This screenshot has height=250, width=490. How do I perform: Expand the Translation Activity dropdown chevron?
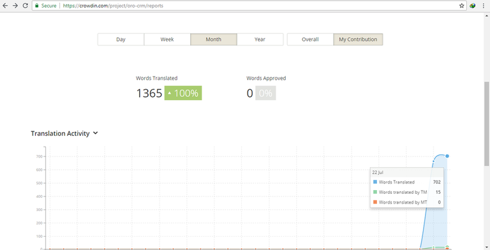(x=95, y=133)
